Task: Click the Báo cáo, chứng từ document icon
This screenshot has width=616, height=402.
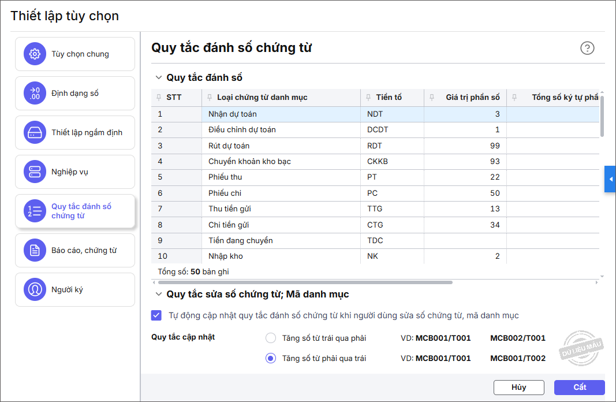Action: tap(35, 251)
